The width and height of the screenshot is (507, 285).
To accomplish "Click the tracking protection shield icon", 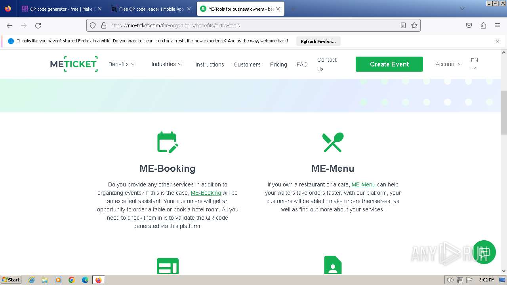I will [93, 25].
